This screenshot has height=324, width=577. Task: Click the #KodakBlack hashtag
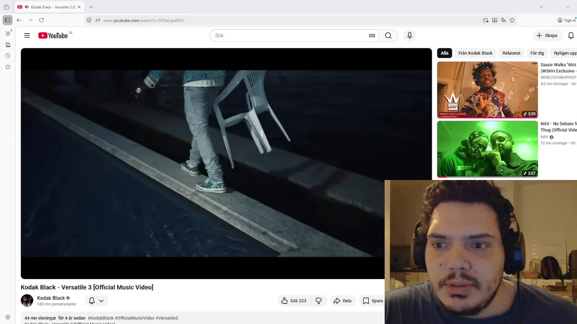pos(100,318)
